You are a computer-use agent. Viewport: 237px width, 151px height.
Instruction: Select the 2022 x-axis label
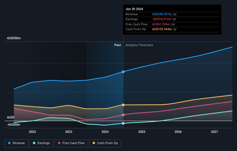(32, 132)
